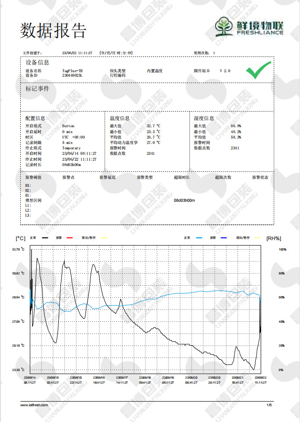300x422 pixels.
Task: Select the 湿度信息 section heading
Action: 204,118
